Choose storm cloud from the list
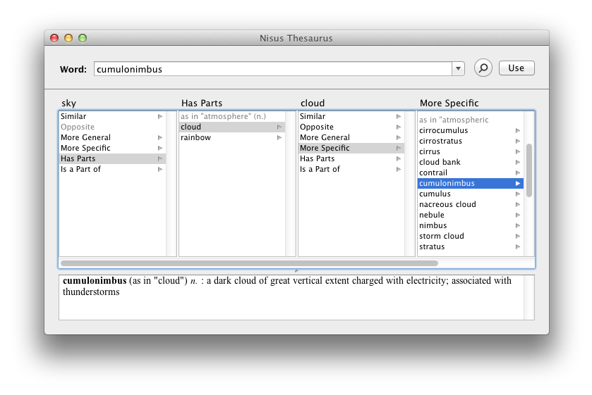Screen dimensions: 592x395 (470, 236)
